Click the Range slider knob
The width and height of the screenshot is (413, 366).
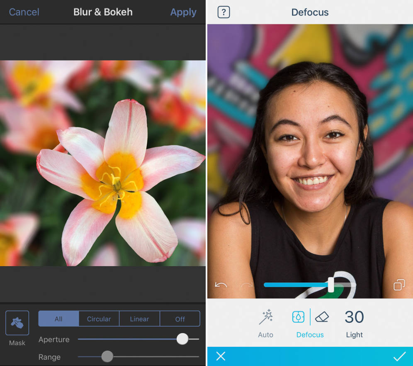coord(107,356)
